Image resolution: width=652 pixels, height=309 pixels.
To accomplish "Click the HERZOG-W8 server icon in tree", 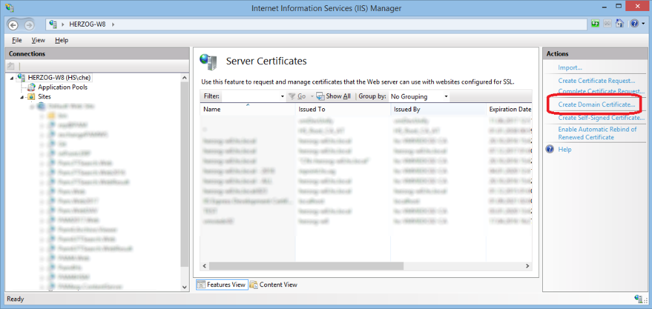I will point(21,78).
